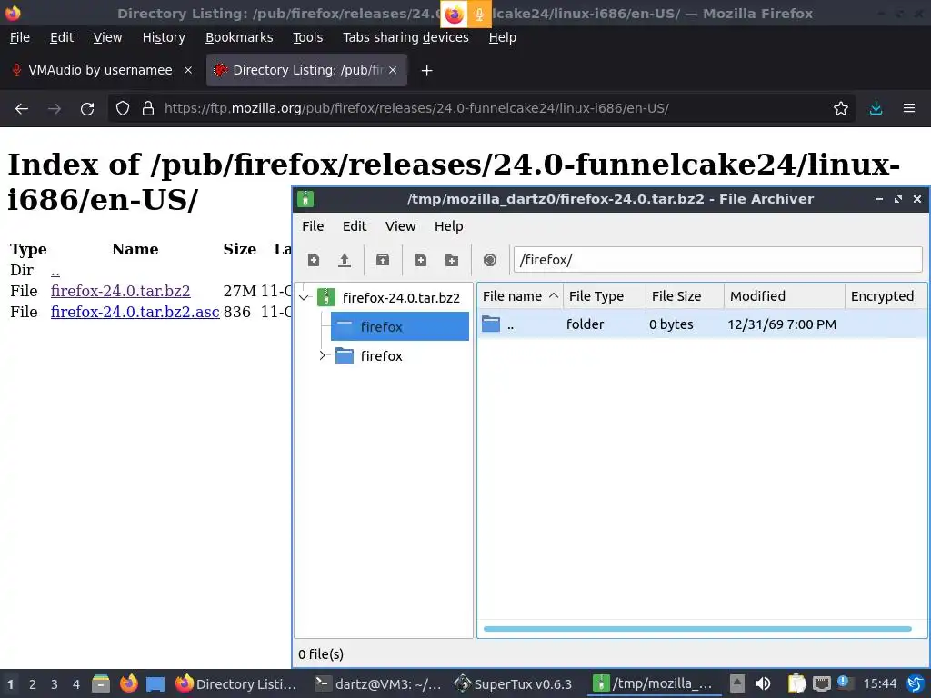Click the add folder toolbar icon
The image size is (931, 698).
point(452,260)
